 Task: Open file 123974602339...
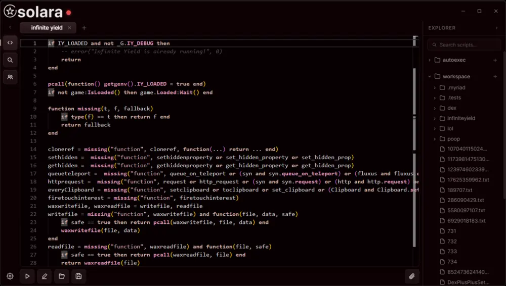[465, 170]
